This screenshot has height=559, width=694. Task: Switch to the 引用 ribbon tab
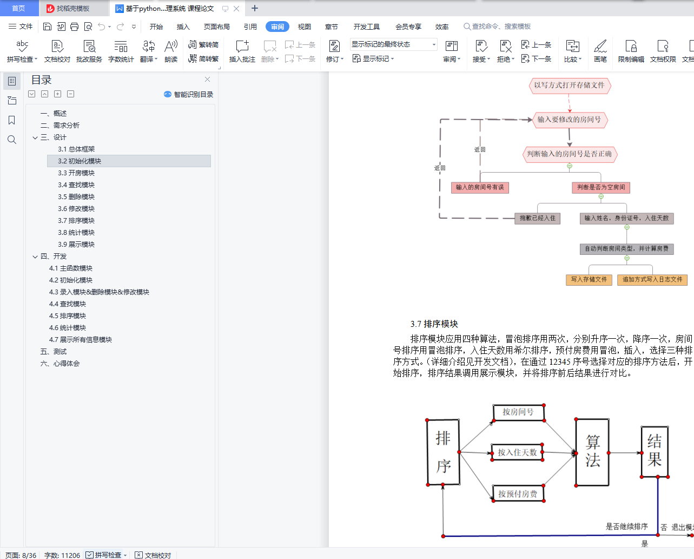click(x=250, y=27)
